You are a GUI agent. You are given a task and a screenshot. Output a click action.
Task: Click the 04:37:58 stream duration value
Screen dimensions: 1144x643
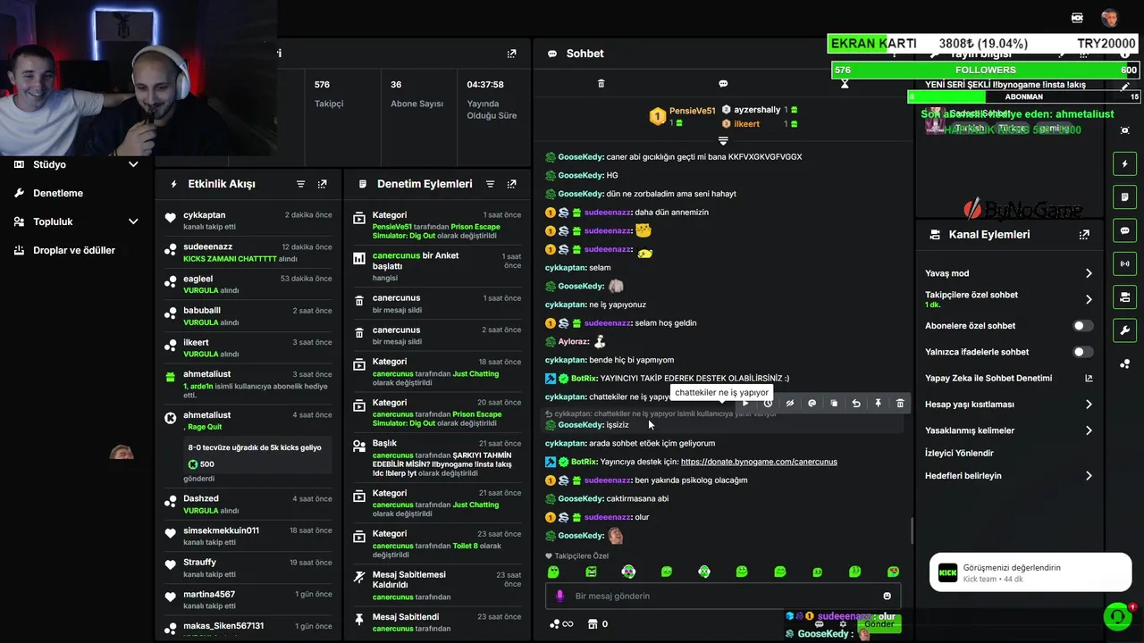click(485, 85)
